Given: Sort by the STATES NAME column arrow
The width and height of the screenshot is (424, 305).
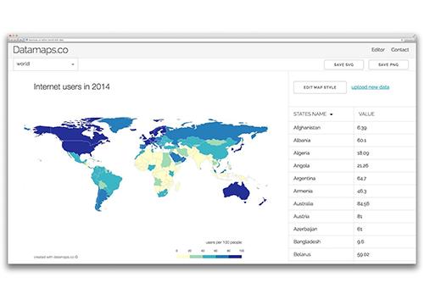Looking at the screenshot, I should (x=331, y=114).
